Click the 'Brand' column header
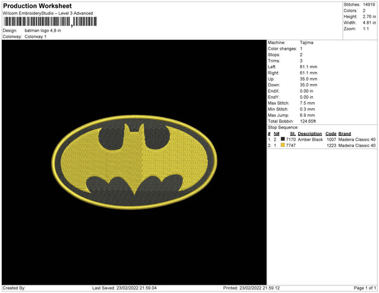 tap(345, 134)
